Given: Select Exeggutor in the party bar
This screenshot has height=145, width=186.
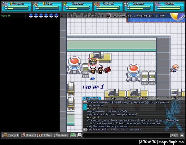Looking at the screenshot, I should pos(78,6).
